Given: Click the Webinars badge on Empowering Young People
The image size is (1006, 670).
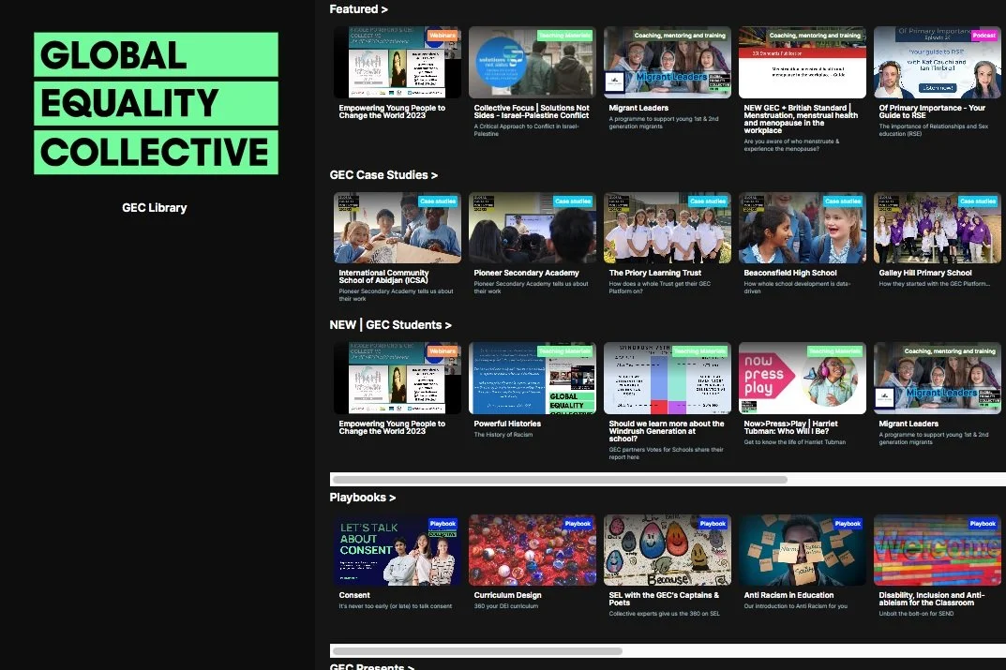Looking at the screenshot, I should pos(443,35).
